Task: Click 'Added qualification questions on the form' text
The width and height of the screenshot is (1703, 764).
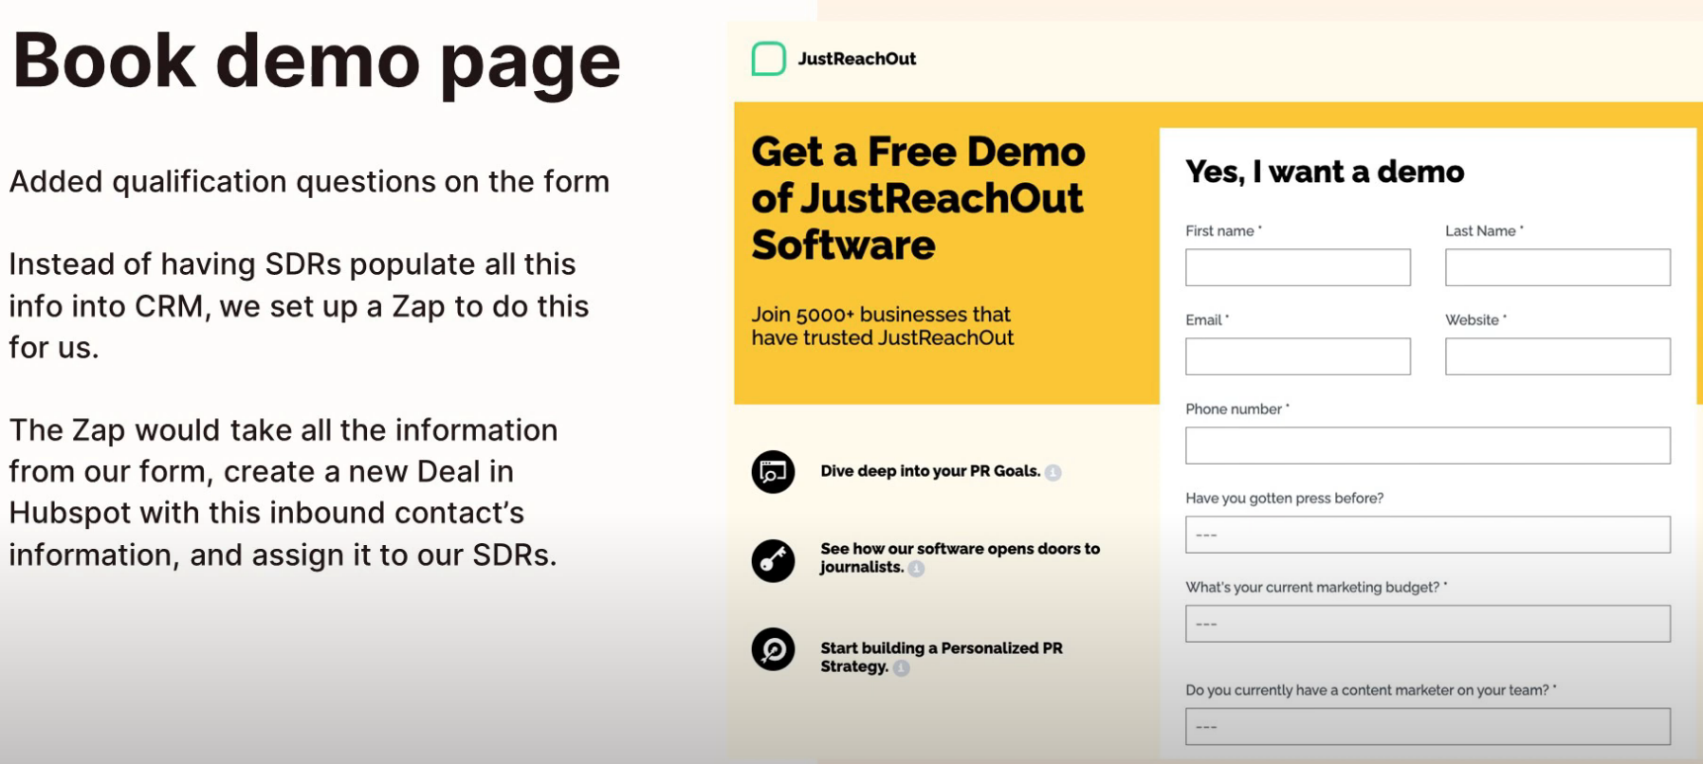Action: (x=309, y=181)
